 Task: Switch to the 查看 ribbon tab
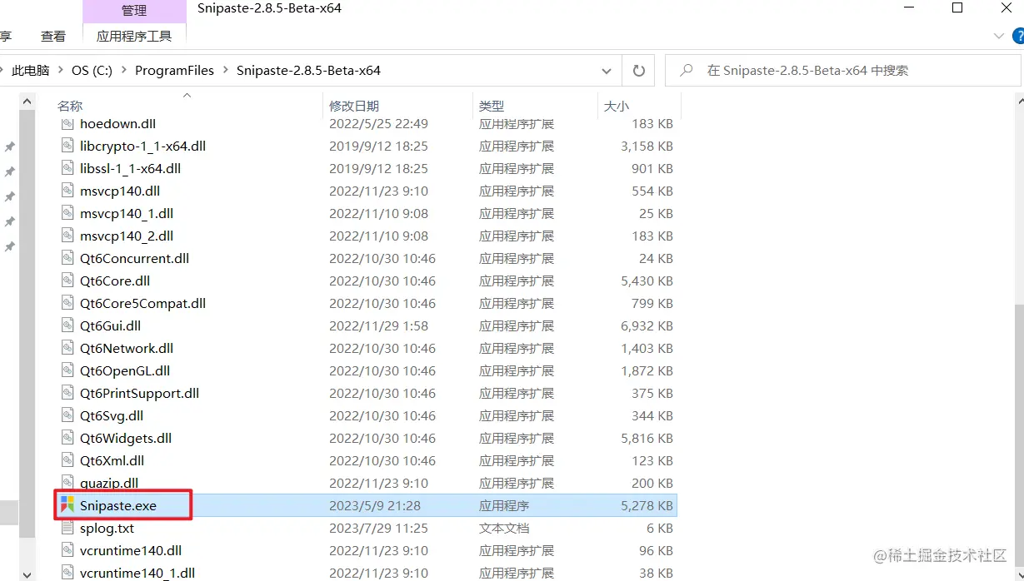tap(53, 36)
